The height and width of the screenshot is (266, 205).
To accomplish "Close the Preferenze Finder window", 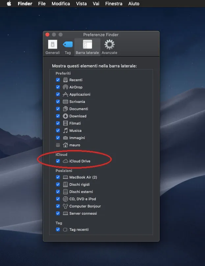I will click(47, 35).
